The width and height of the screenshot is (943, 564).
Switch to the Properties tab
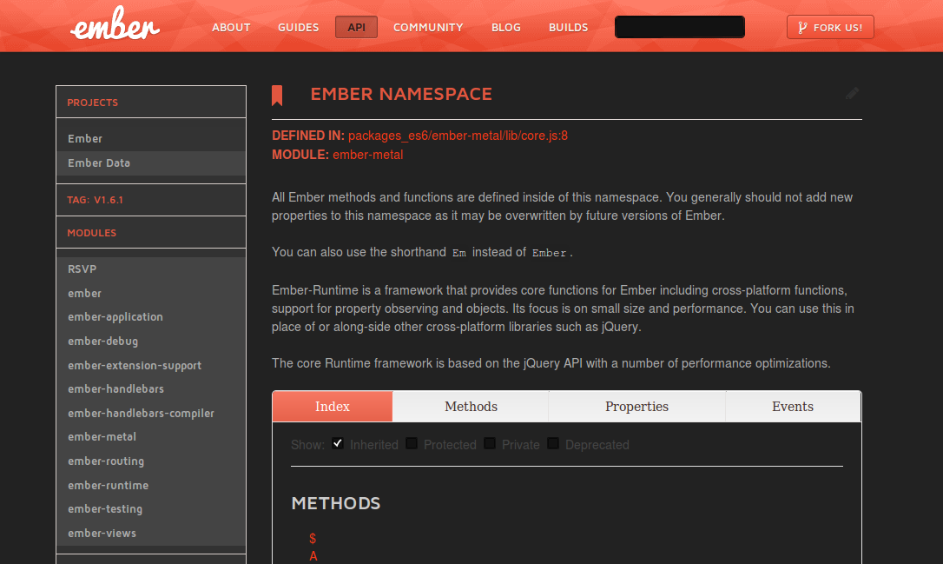point(636,407)
